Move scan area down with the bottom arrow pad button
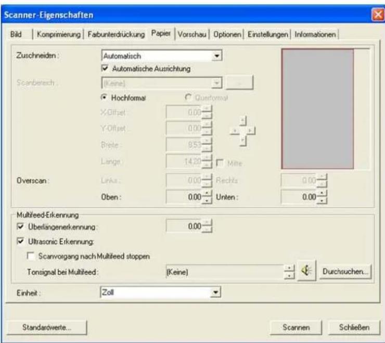Viewport: 385px width, 343px height. click(x=242, y=141)
